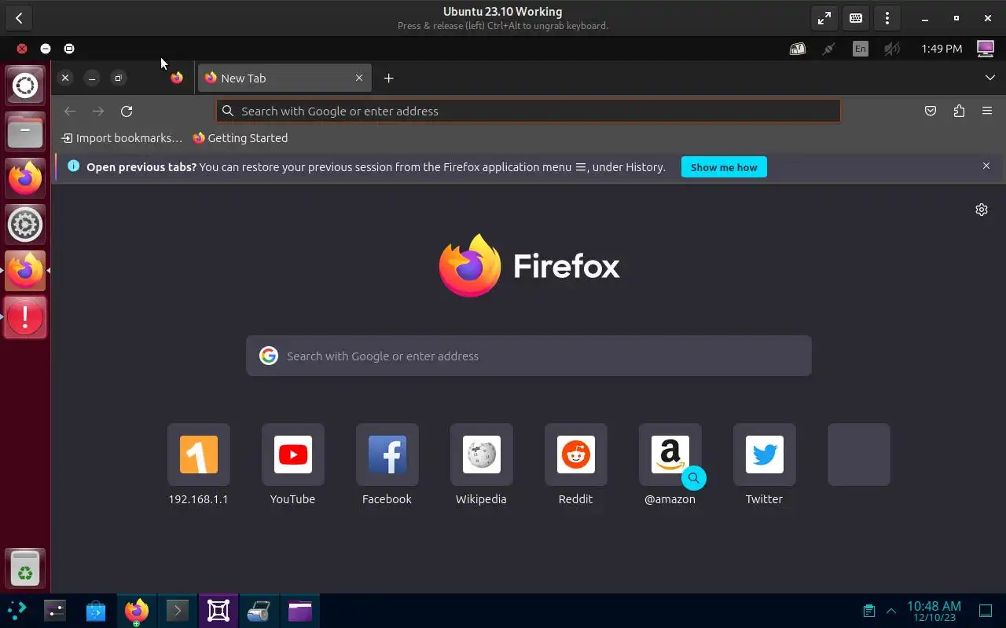Click the send key keyboard icon
1006x628 pixels.
856,18
